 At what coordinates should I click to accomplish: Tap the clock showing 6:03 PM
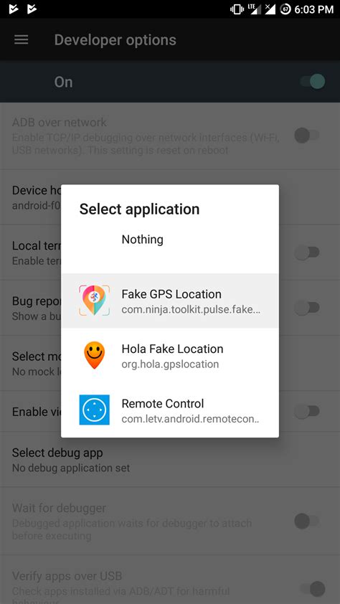click(313, 9)
